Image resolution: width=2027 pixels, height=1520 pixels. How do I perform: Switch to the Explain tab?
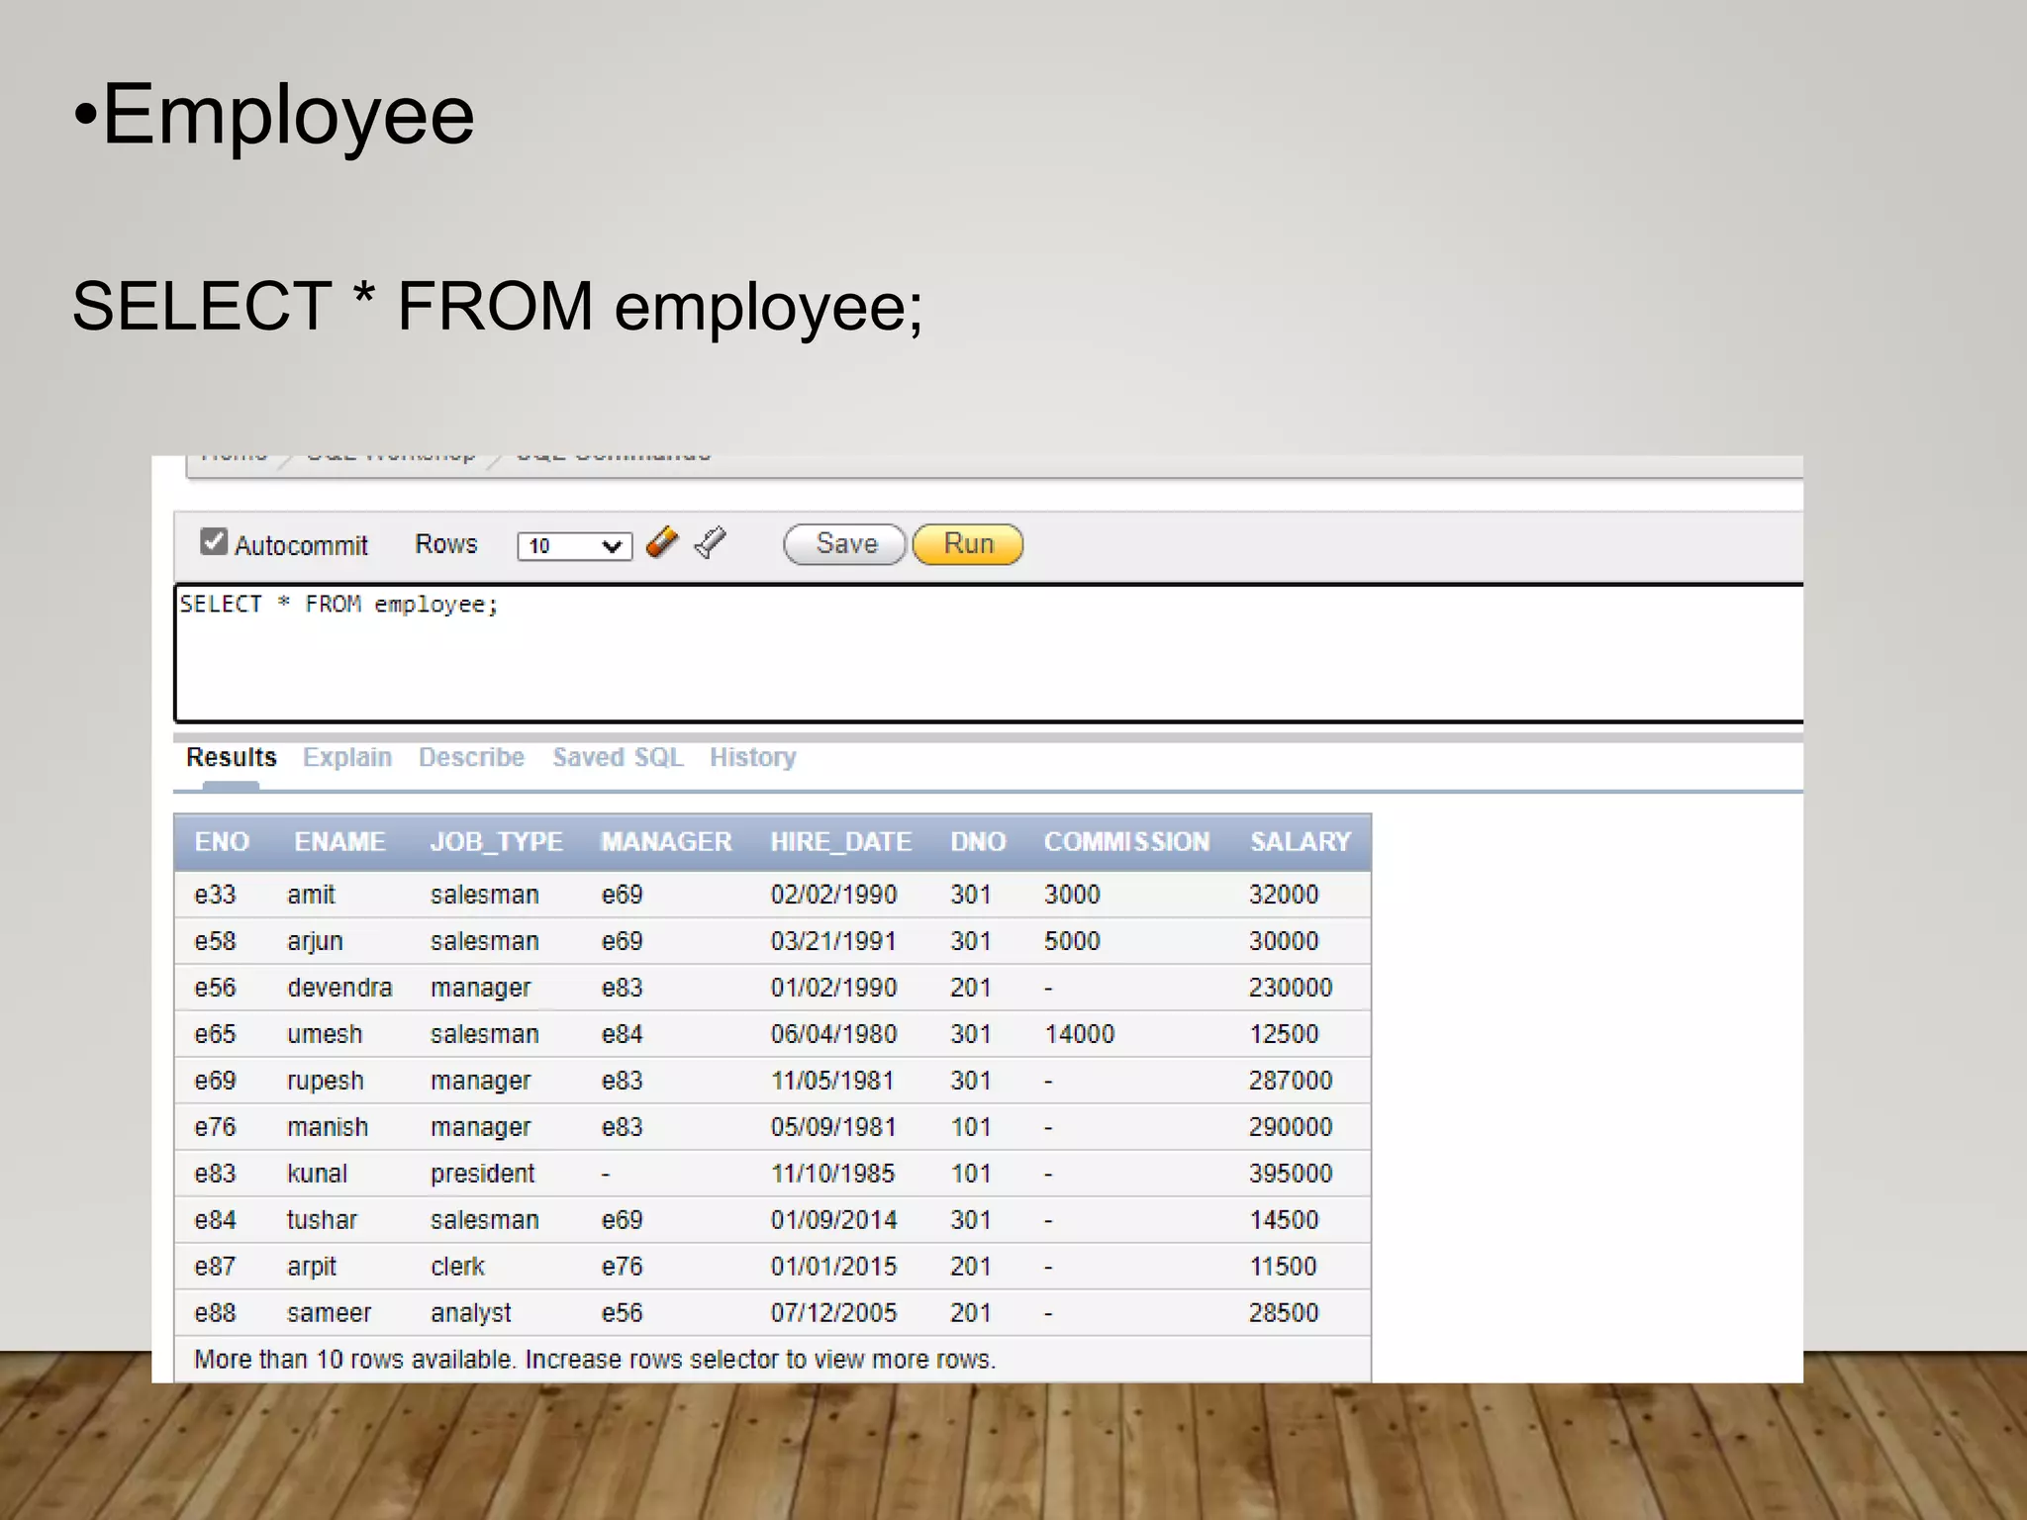pyautogui.click(x=347, y=757)
